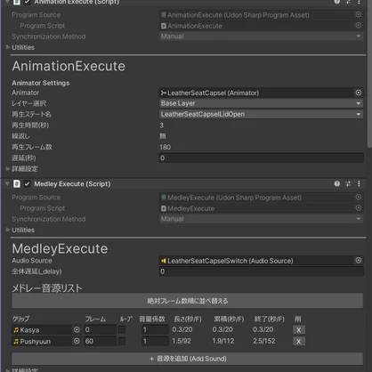The image size is (372, 372).
Task: Click the inspector vertical scrollbar
Action: 369,74
